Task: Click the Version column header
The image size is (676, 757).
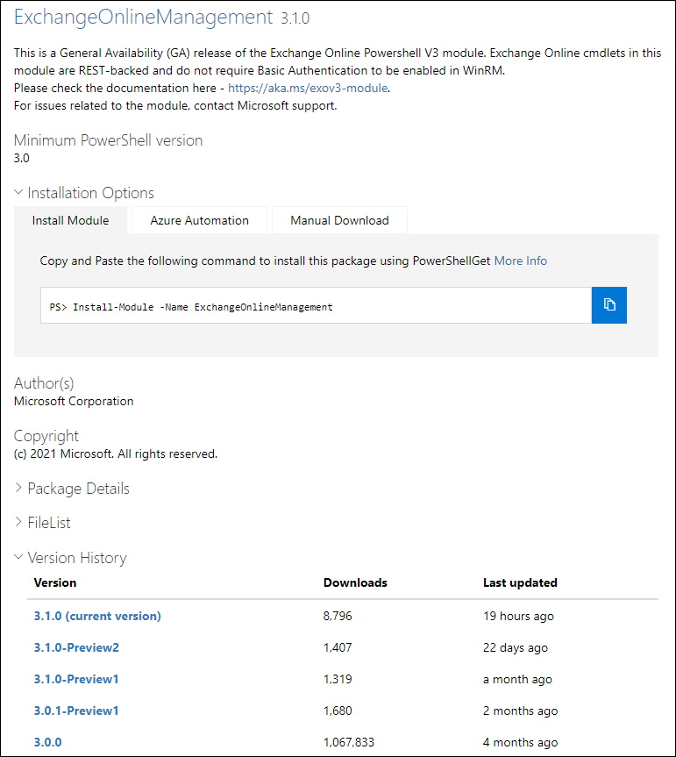Action: point(55,582)
